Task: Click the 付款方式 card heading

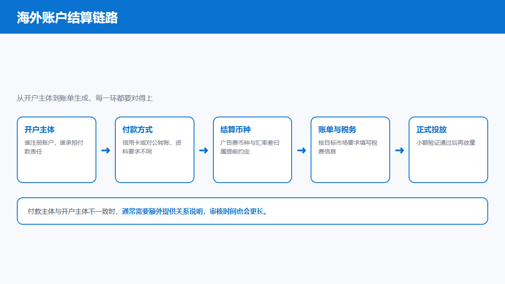Action: [138, 130]
